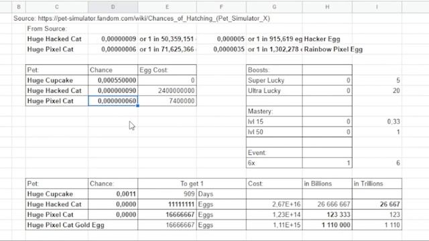Select Huge Cupcake chance 0,000550000
Image resolution: width=429 pixels, height=241 pixels.
click(x=113, y=80)
